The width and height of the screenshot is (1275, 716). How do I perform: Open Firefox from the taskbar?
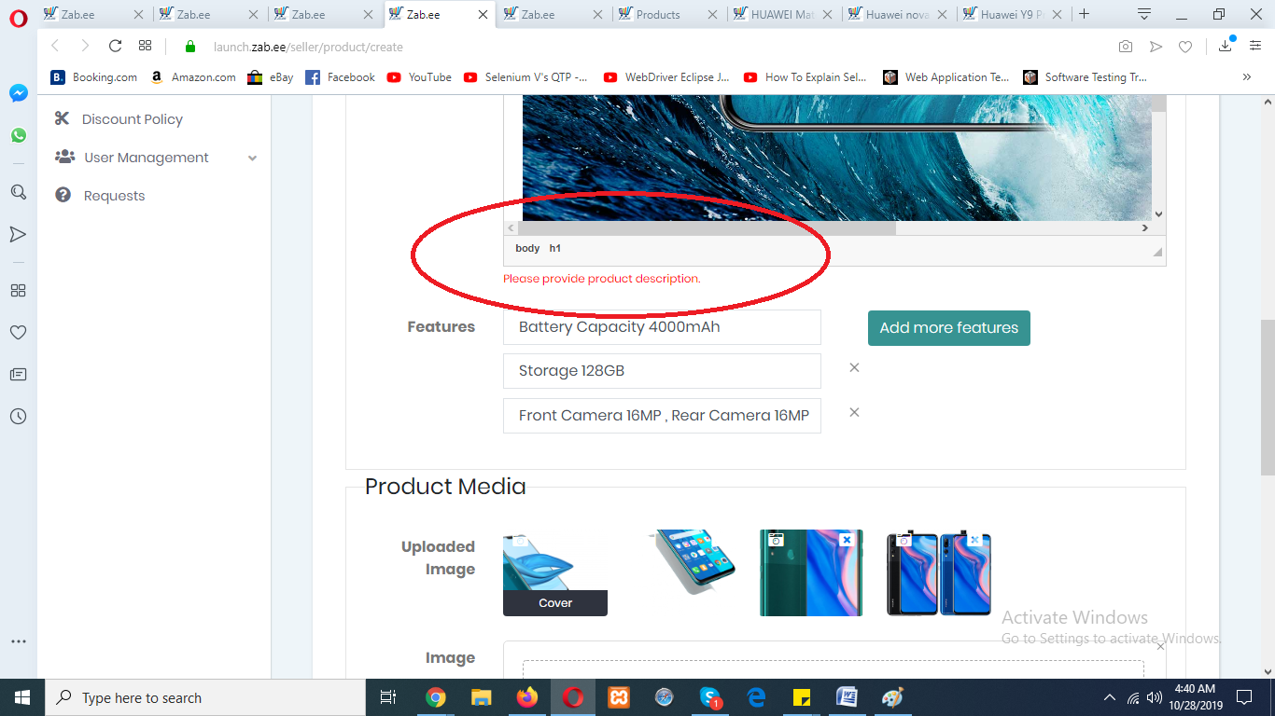(527, 697)
